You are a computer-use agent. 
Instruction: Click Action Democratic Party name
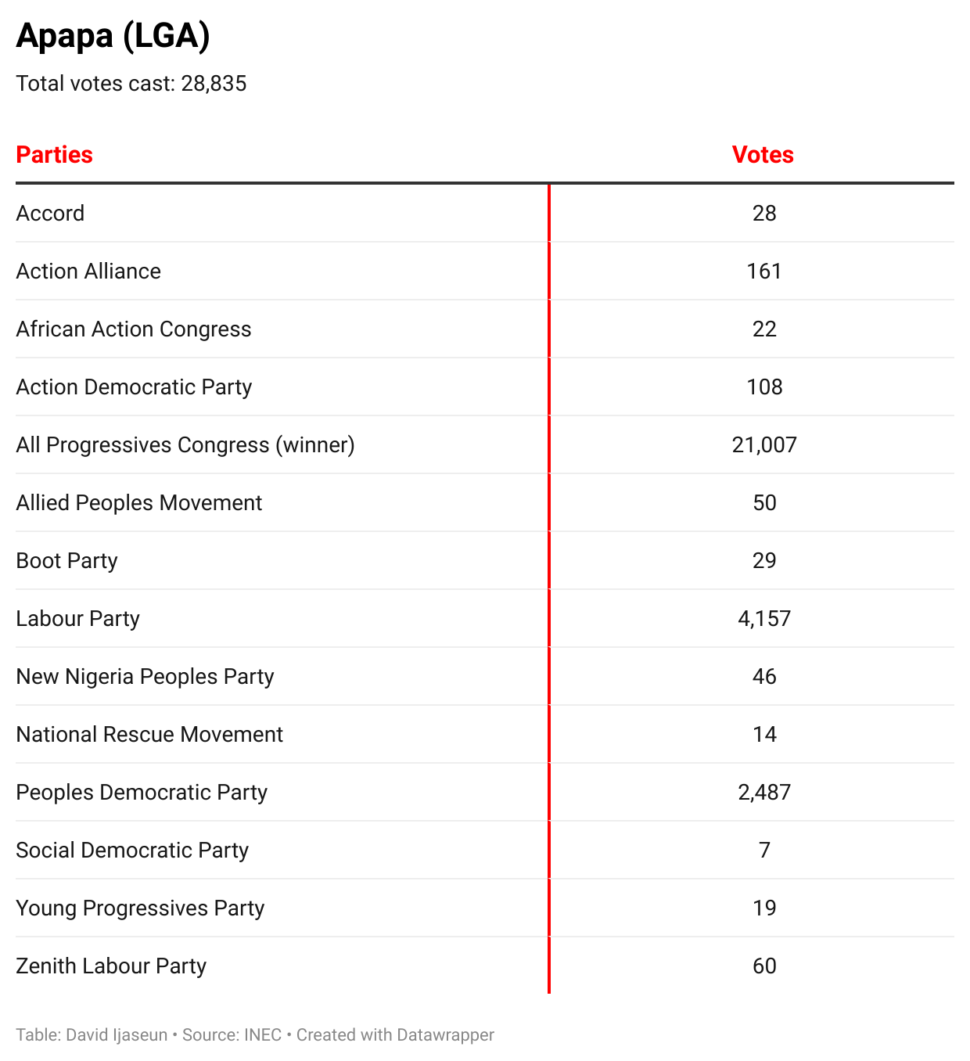(x=134, y=387)
